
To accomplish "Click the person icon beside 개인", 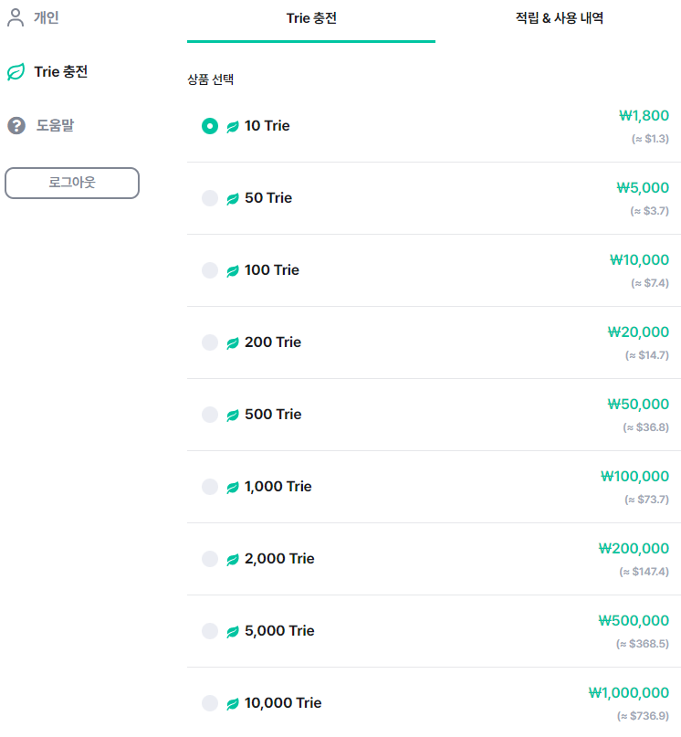I will 16,18.
